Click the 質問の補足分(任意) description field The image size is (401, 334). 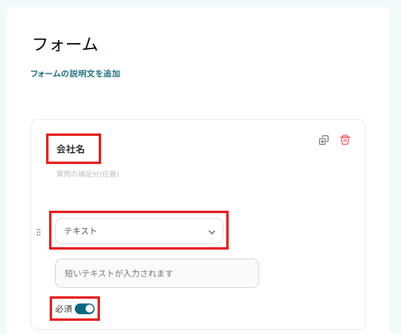click(88, 174)
